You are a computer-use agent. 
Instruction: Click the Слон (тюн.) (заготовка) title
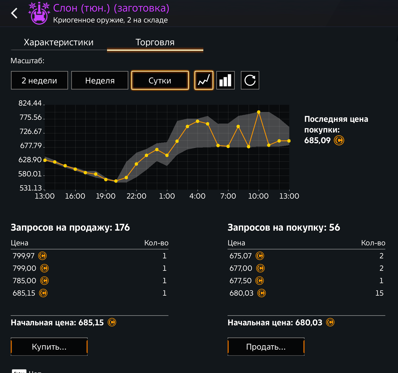[x=111, y=8]
